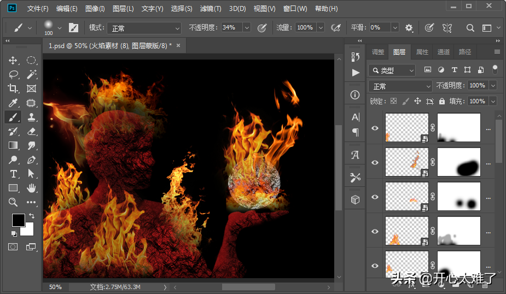Viewport: 506px width, 294px height.
Task: Open the layer filter type dropdown
Action: 392,70
